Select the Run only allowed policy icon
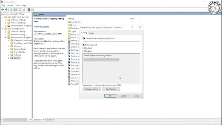The image size is (222, 125). click(x=69, y=65)
